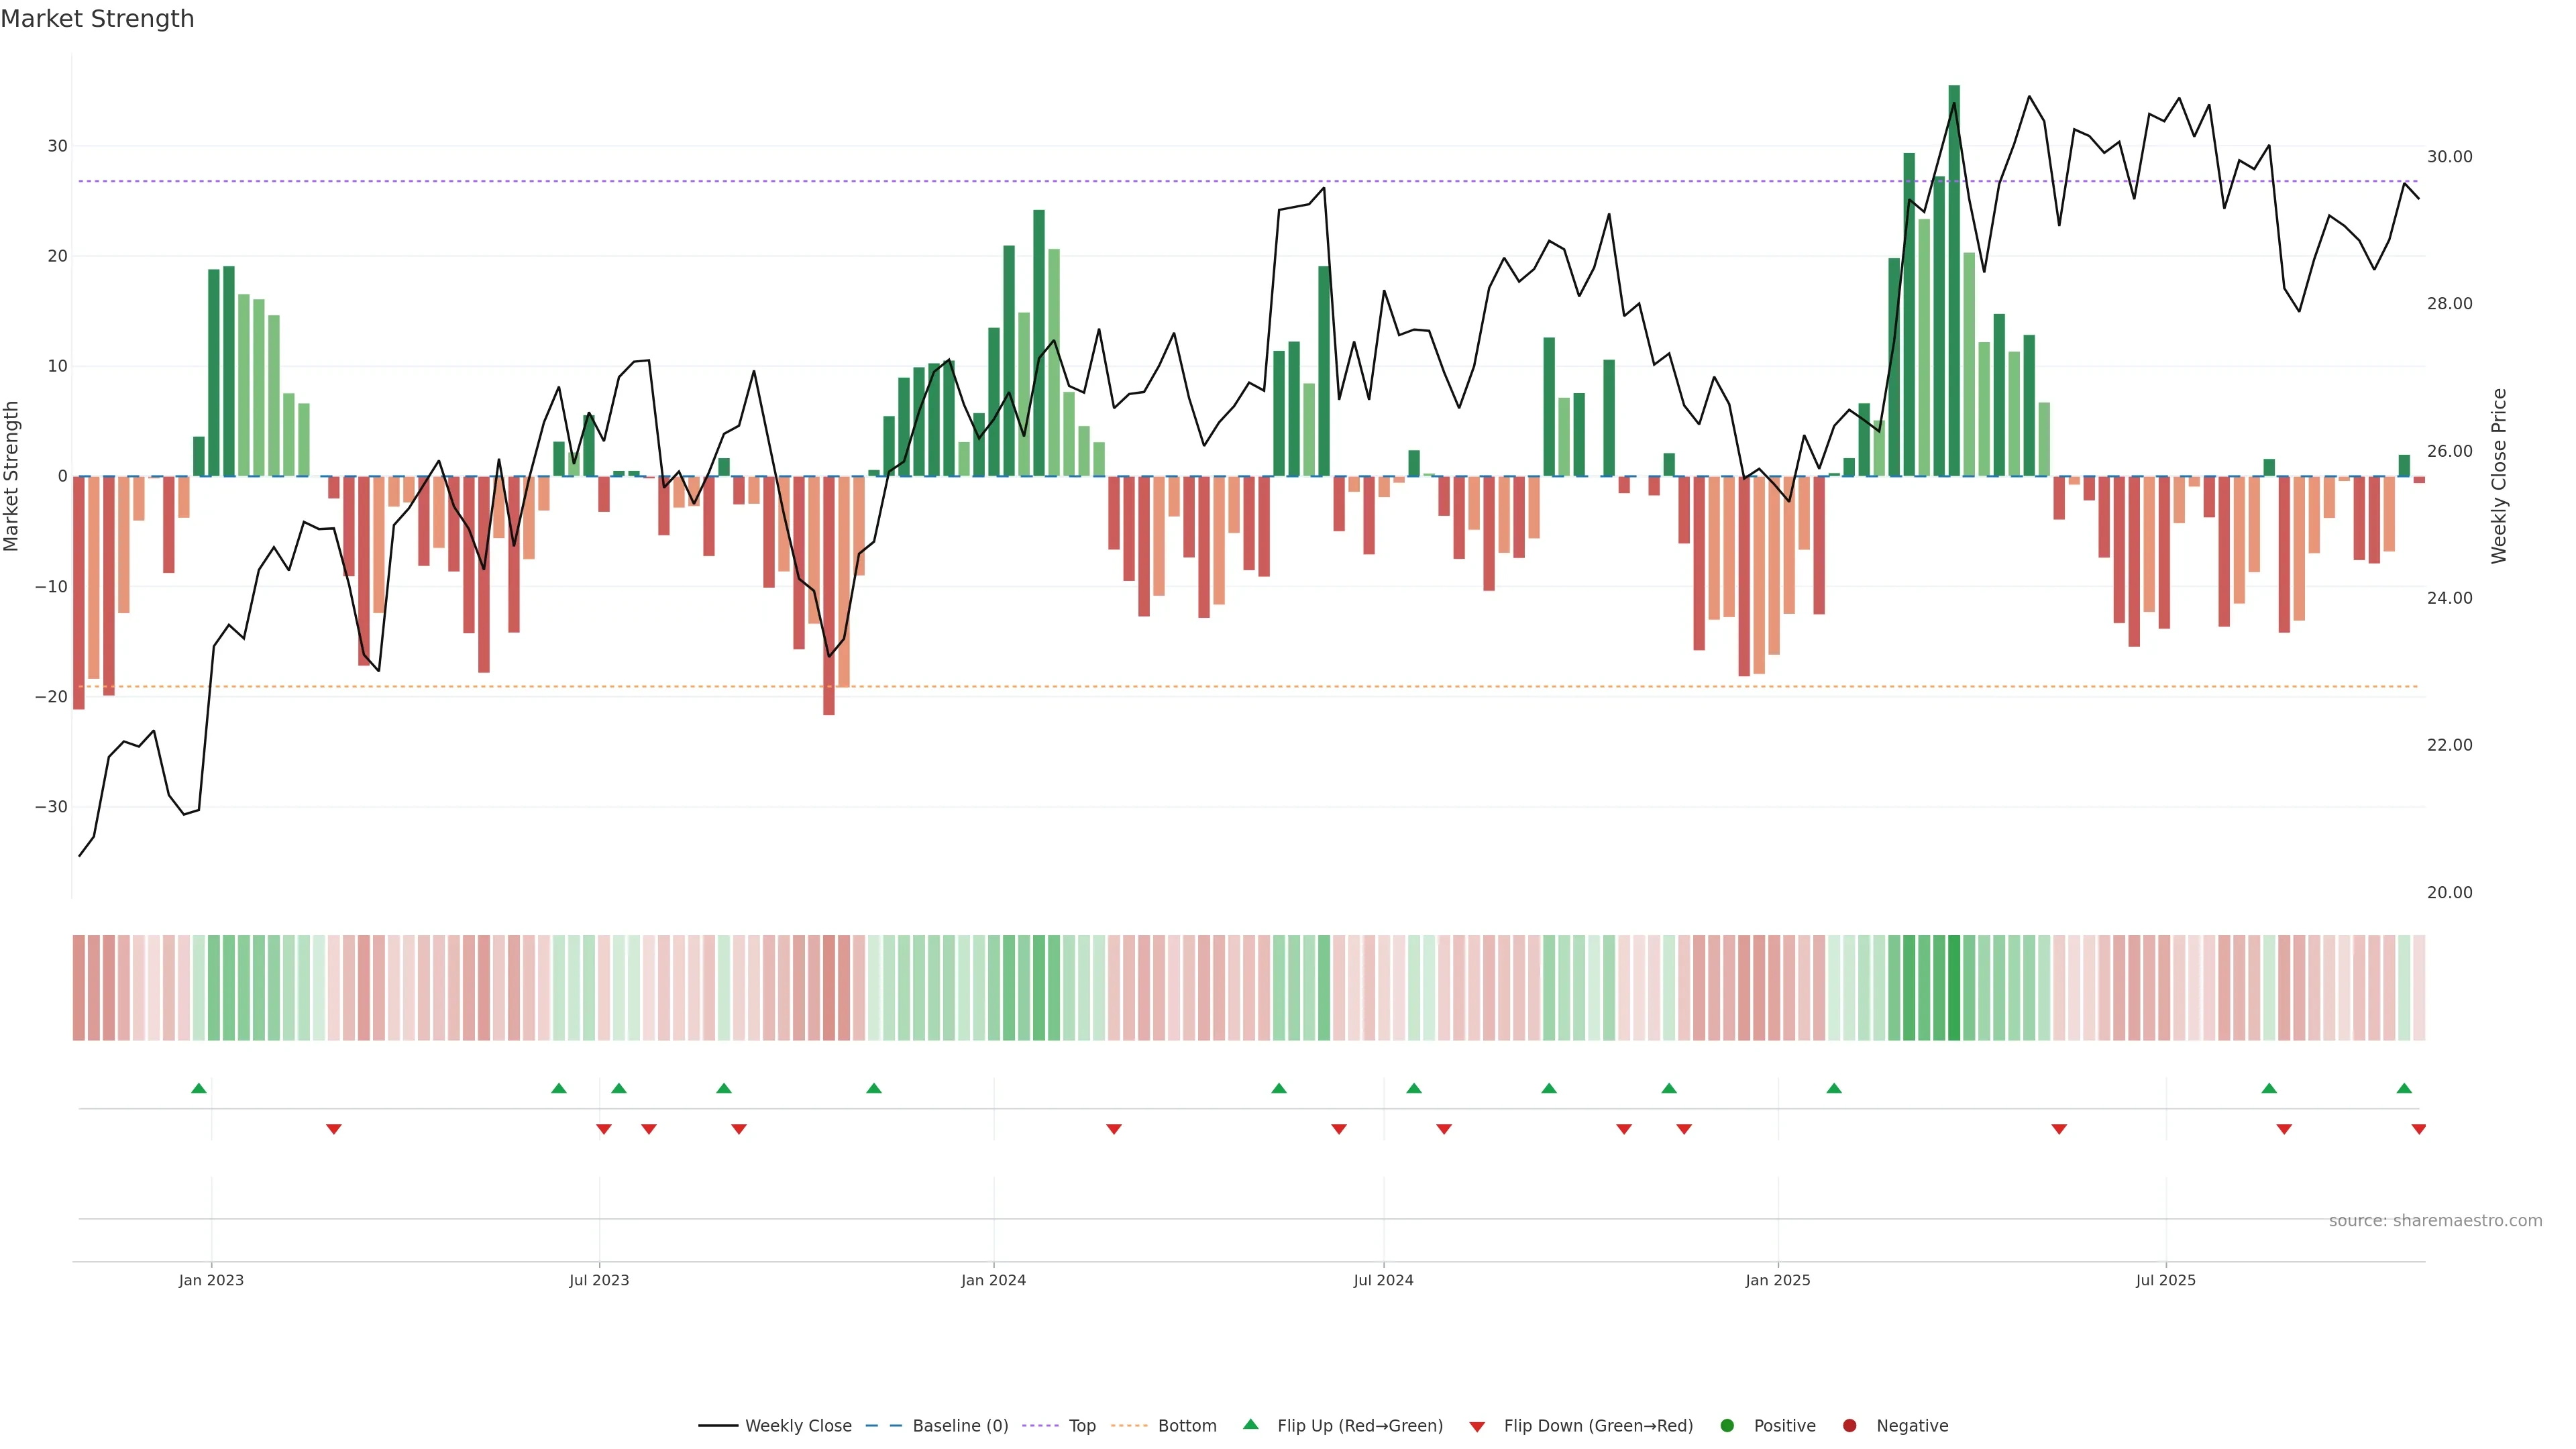Click the only flip-down marker between Jan 2025 and Jul 2025

2059,1129
